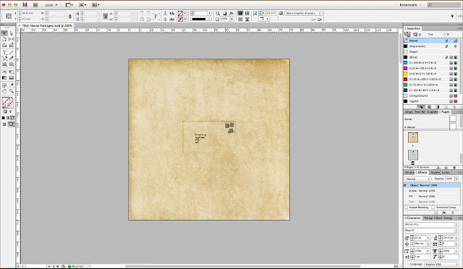The width and height of the screenshot is (463, 269).
Task: Select the Rectangle Frame tool
Action: (4, 64)
